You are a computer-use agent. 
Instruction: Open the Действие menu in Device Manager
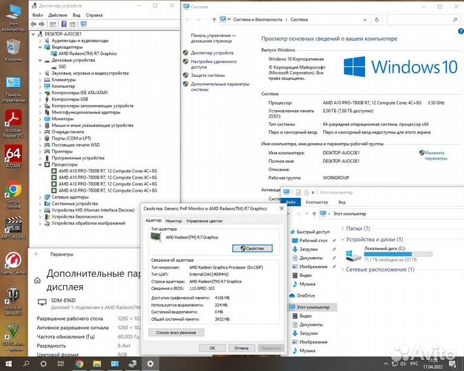58,15
